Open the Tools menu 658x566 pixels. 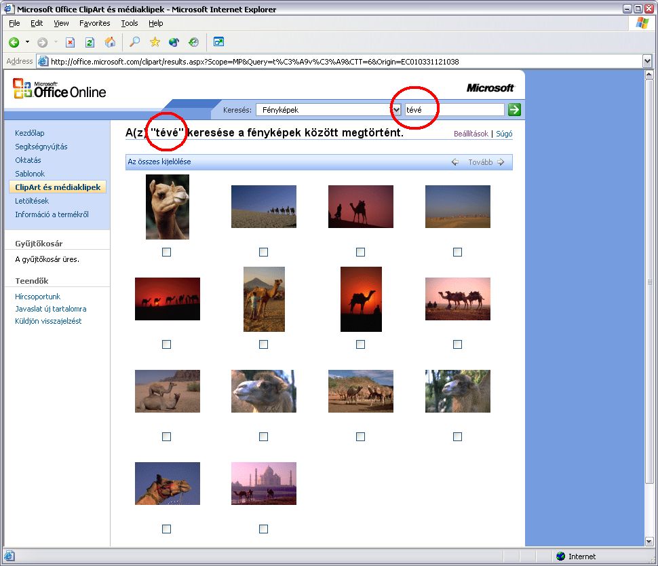pyautogui.click(x=129, y=23)
